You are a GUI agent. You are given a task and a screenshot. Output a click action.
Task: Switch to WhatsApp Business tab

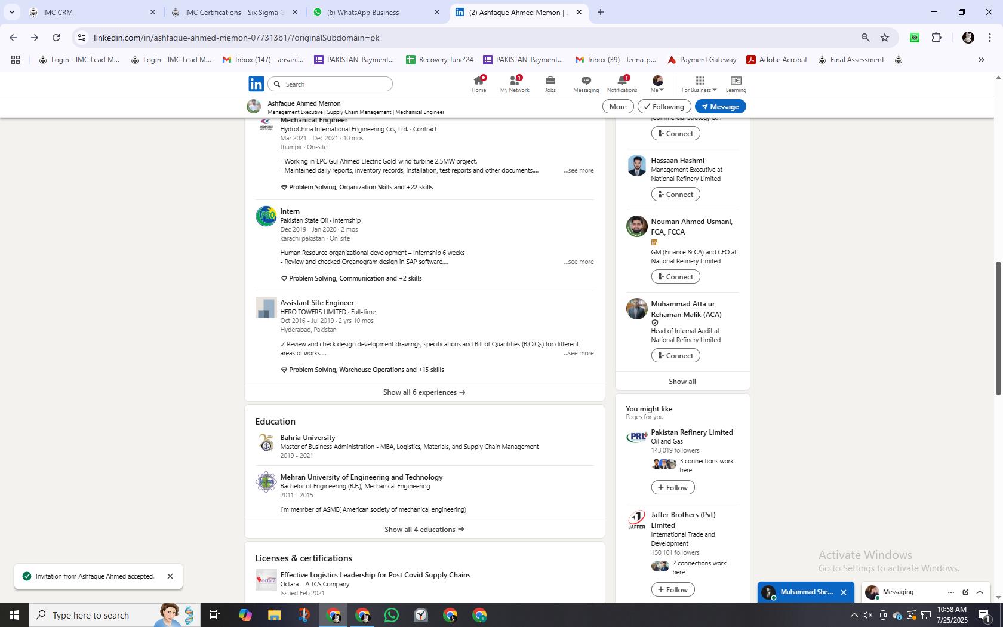(376, 12)
